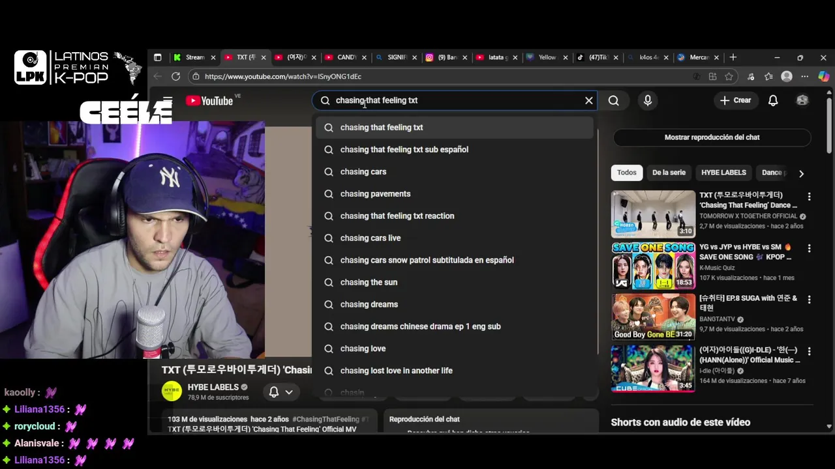Viewport: 835px width, 469px height.
Task: Open YouTube notifications bell in header
Action: (x=772, y=100)
